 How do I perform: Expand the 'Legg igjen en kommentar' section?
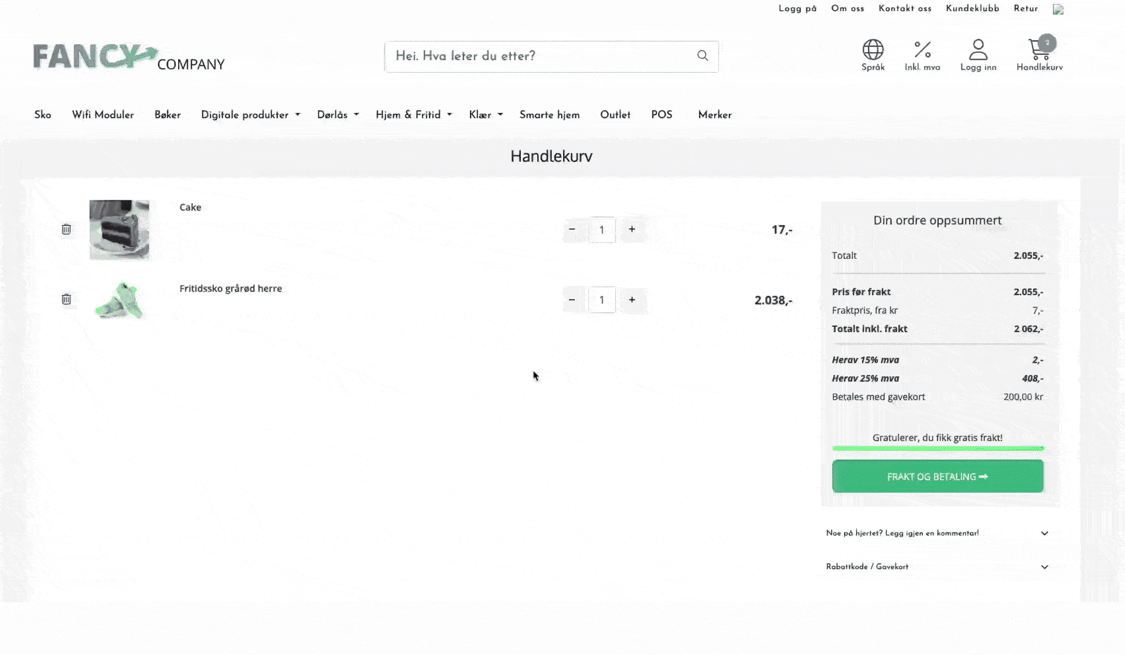(937, 533)
